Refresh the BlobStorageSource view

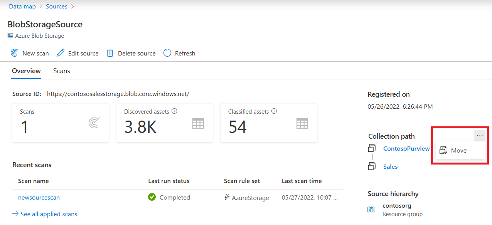[x=167, y=53]
